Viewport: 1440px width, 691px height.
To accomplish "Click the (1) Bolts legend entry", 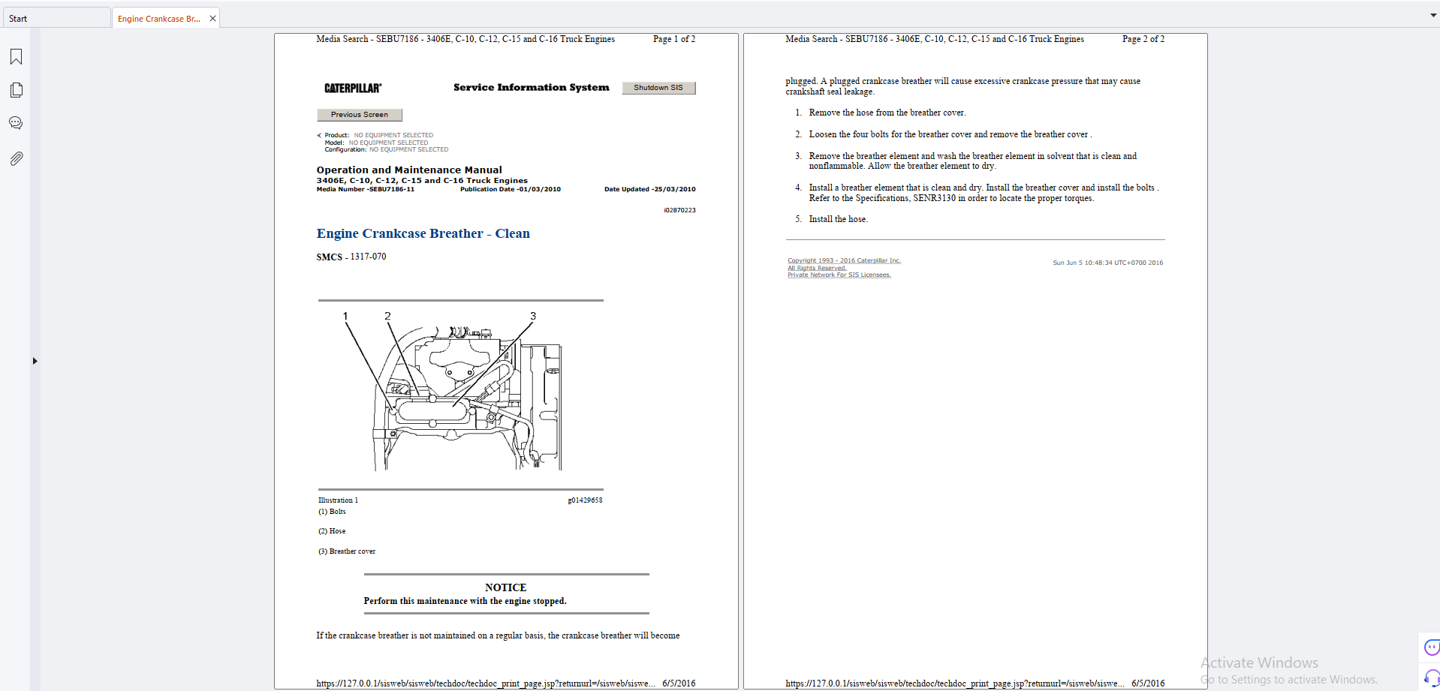I will coord(332,512).
